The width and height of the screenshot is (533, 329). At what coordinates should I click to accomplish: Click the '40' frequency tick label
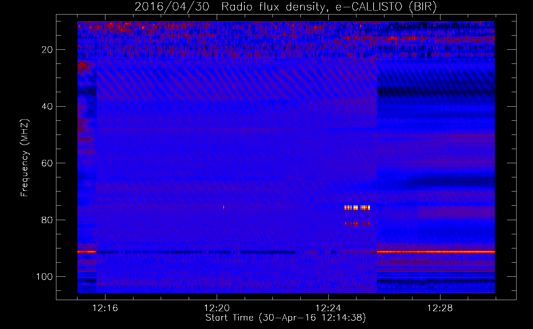47,107
